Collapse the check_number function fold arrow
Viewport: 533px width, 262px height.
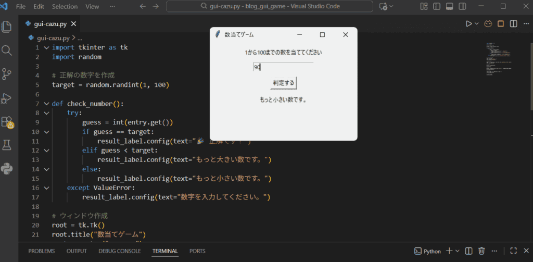point(46,104)
